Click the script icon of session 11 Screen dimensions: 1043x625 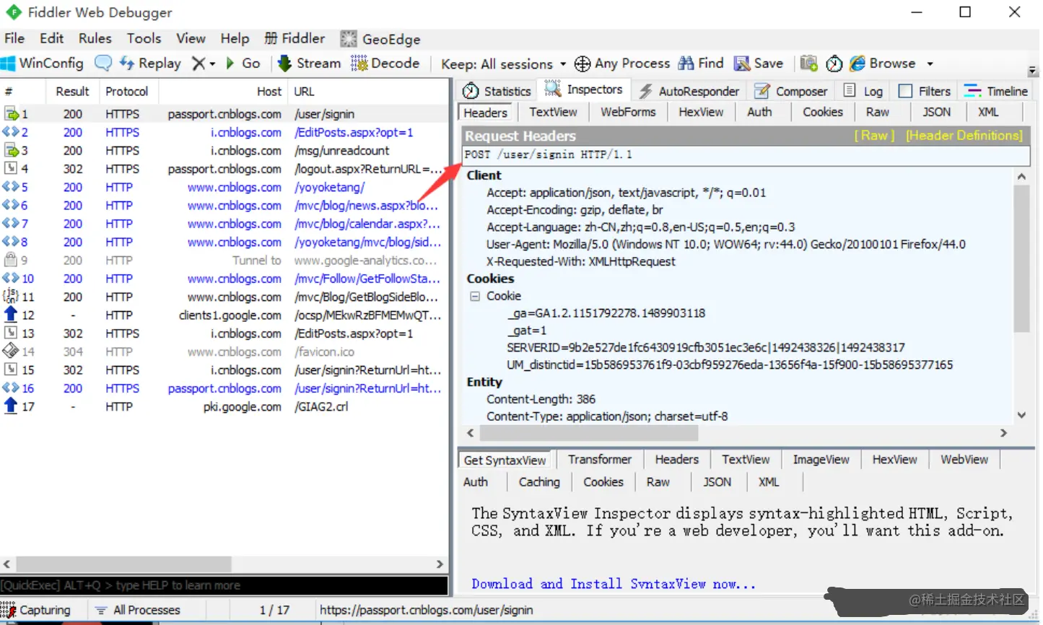(x=11, y=297)
